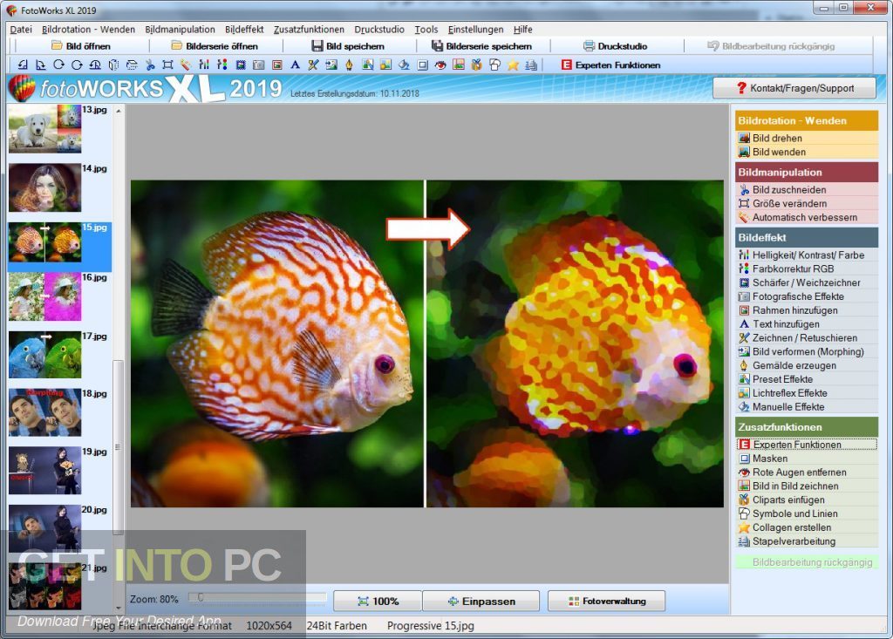Image resolution: width=893 pixels, height=639 pixels.
Task: Select the 14.jpg woman portrait thumbnail
Action: (x=45, y=187)
